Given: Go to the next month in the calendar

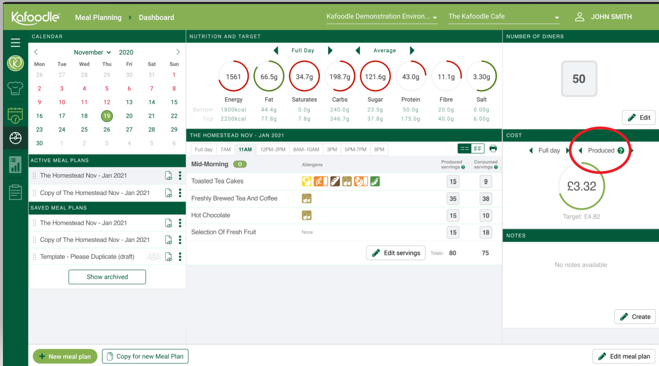Looking at the screenshot, I should (178, 52).
